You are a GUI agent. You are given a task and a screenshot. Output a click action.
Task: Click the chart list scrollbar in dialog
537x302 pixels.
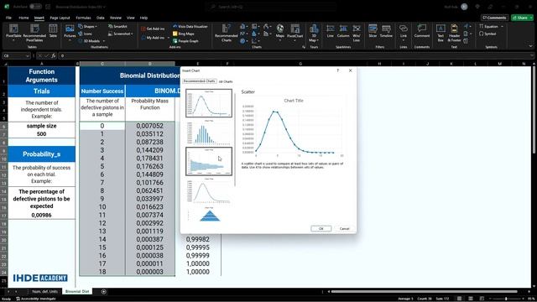(x=235, y=139)
